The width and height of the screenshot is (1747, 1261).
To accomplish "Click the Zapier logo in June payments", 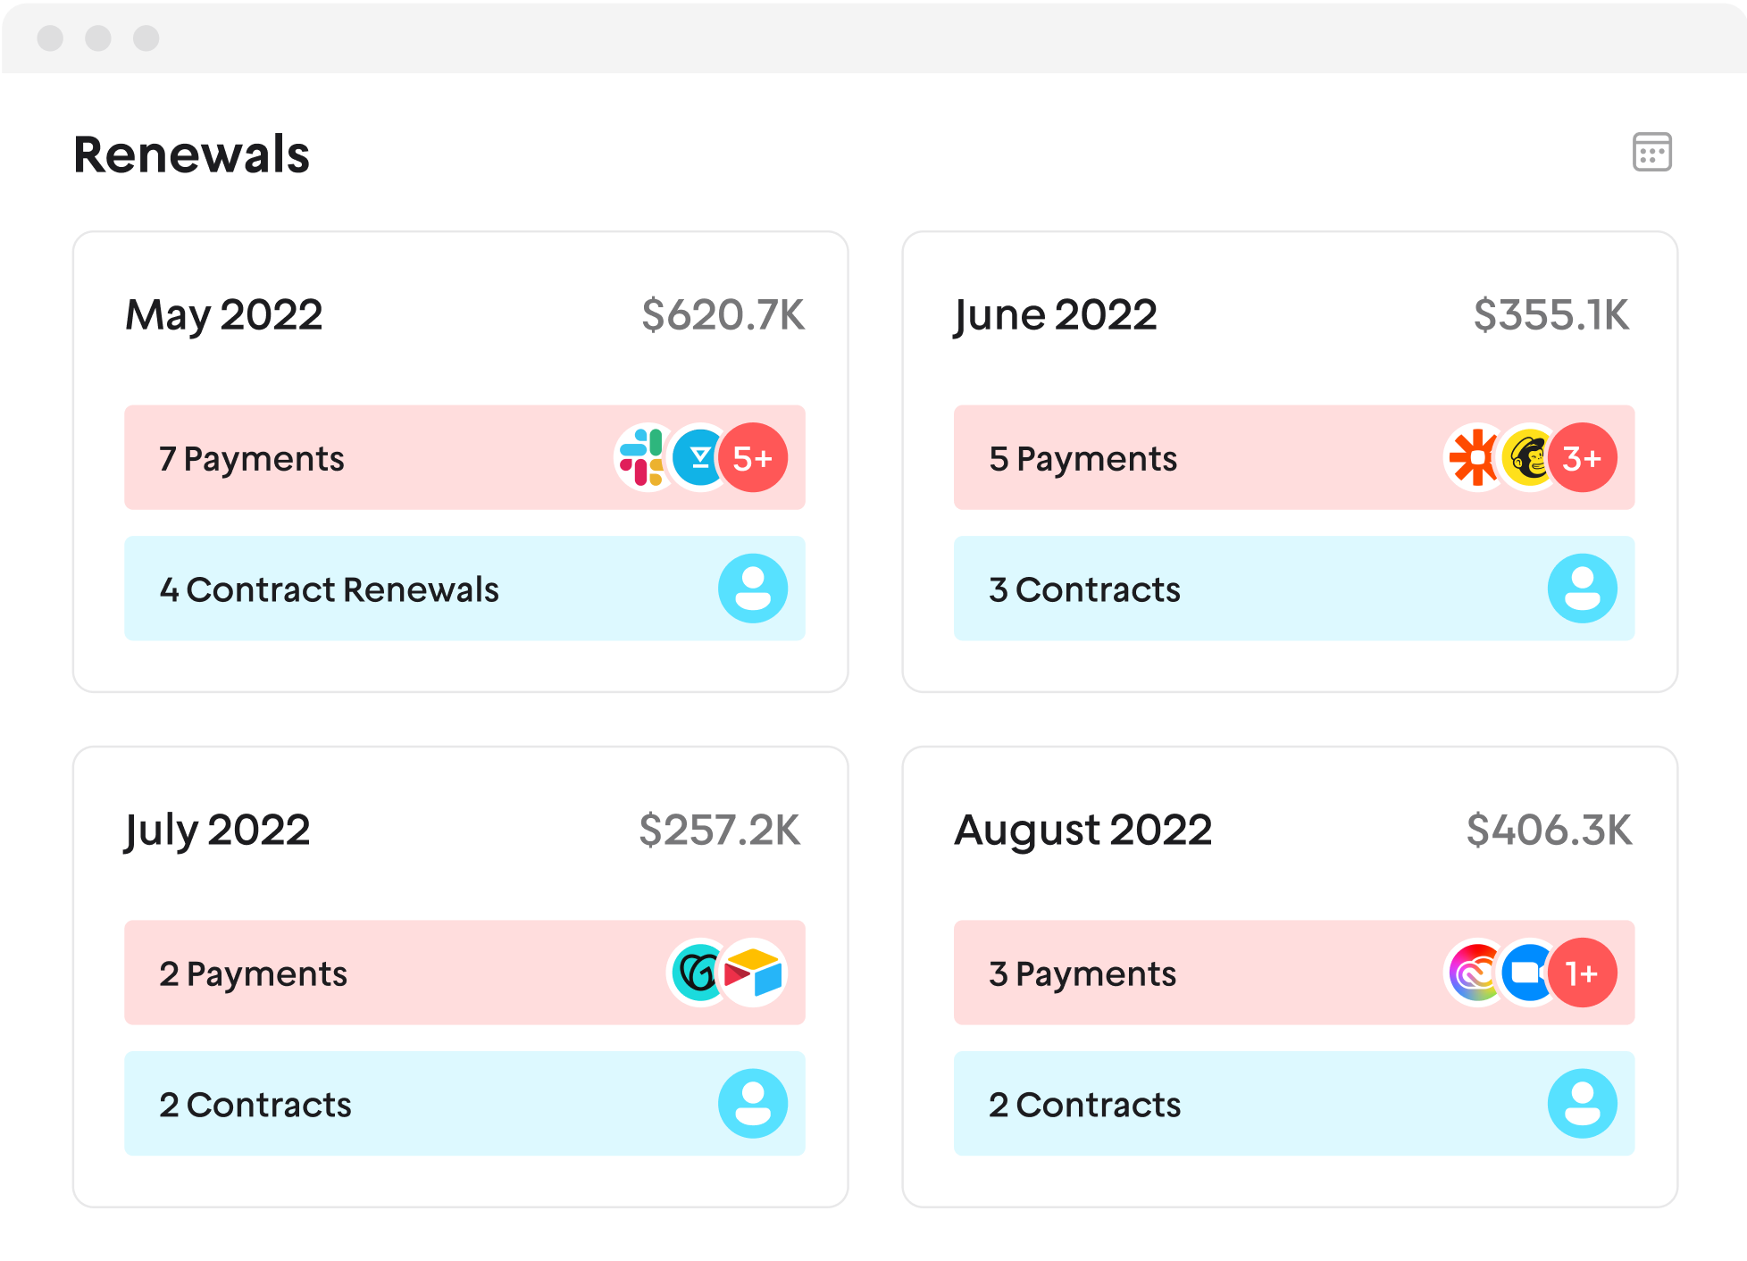I will [1473, 457].
